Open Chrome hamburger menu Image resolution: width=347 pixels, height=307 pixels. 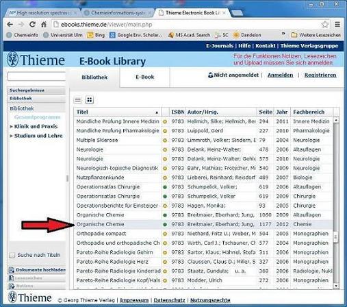tap(337, 24)
